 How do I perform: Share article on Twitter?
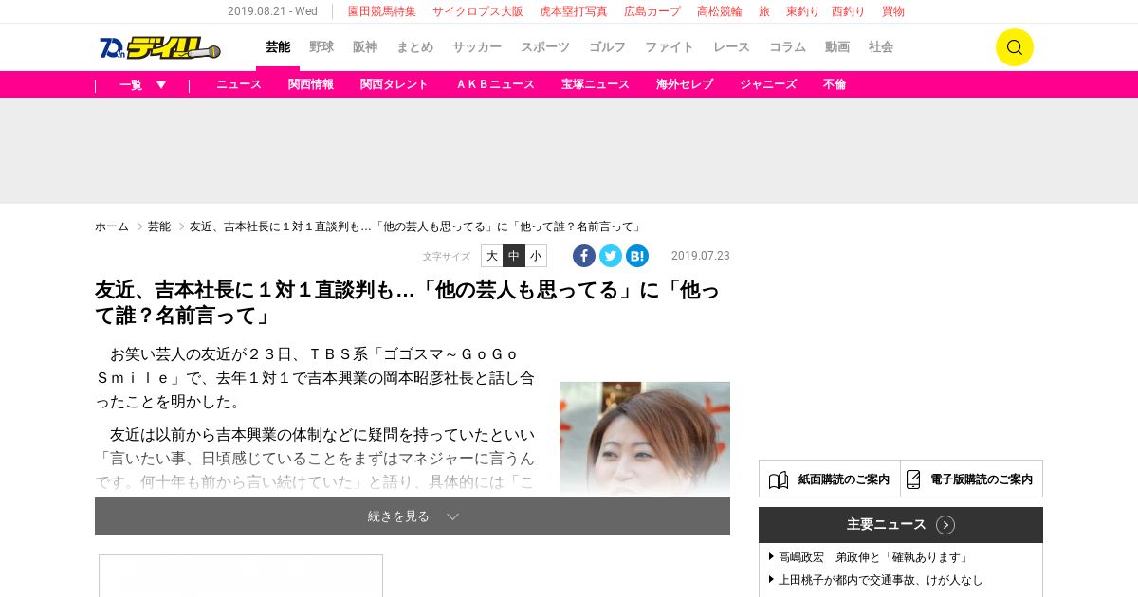point(611,256)
